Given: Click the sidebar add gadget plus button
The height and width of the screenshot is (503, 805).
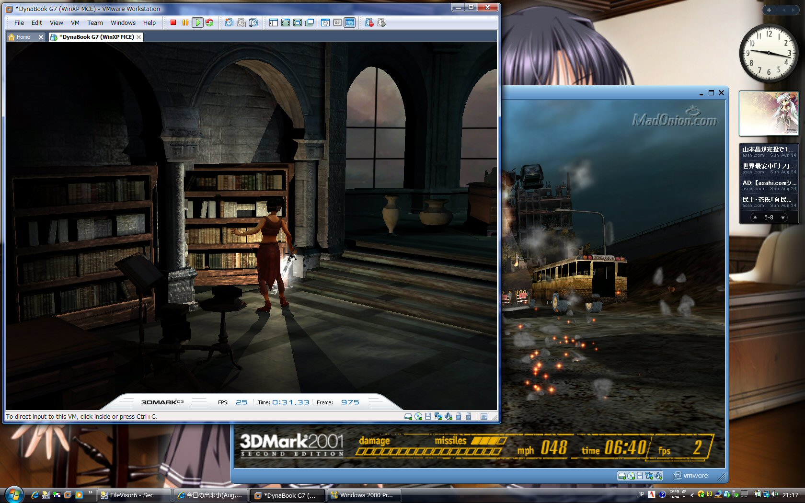Looking at the screenshot, I should tap(769, 10).
